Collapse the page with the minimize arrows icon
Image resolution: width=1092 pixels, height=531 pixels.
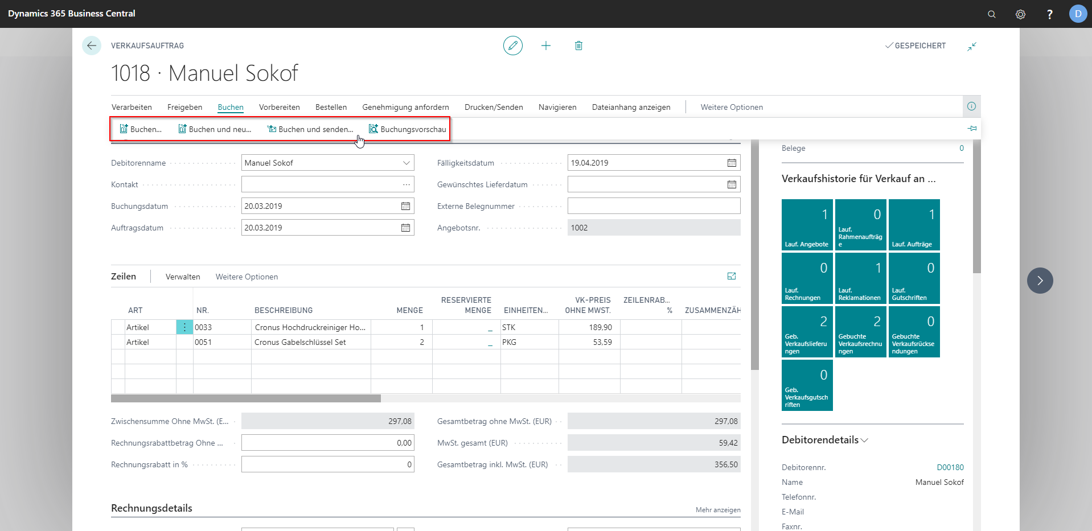972,46
